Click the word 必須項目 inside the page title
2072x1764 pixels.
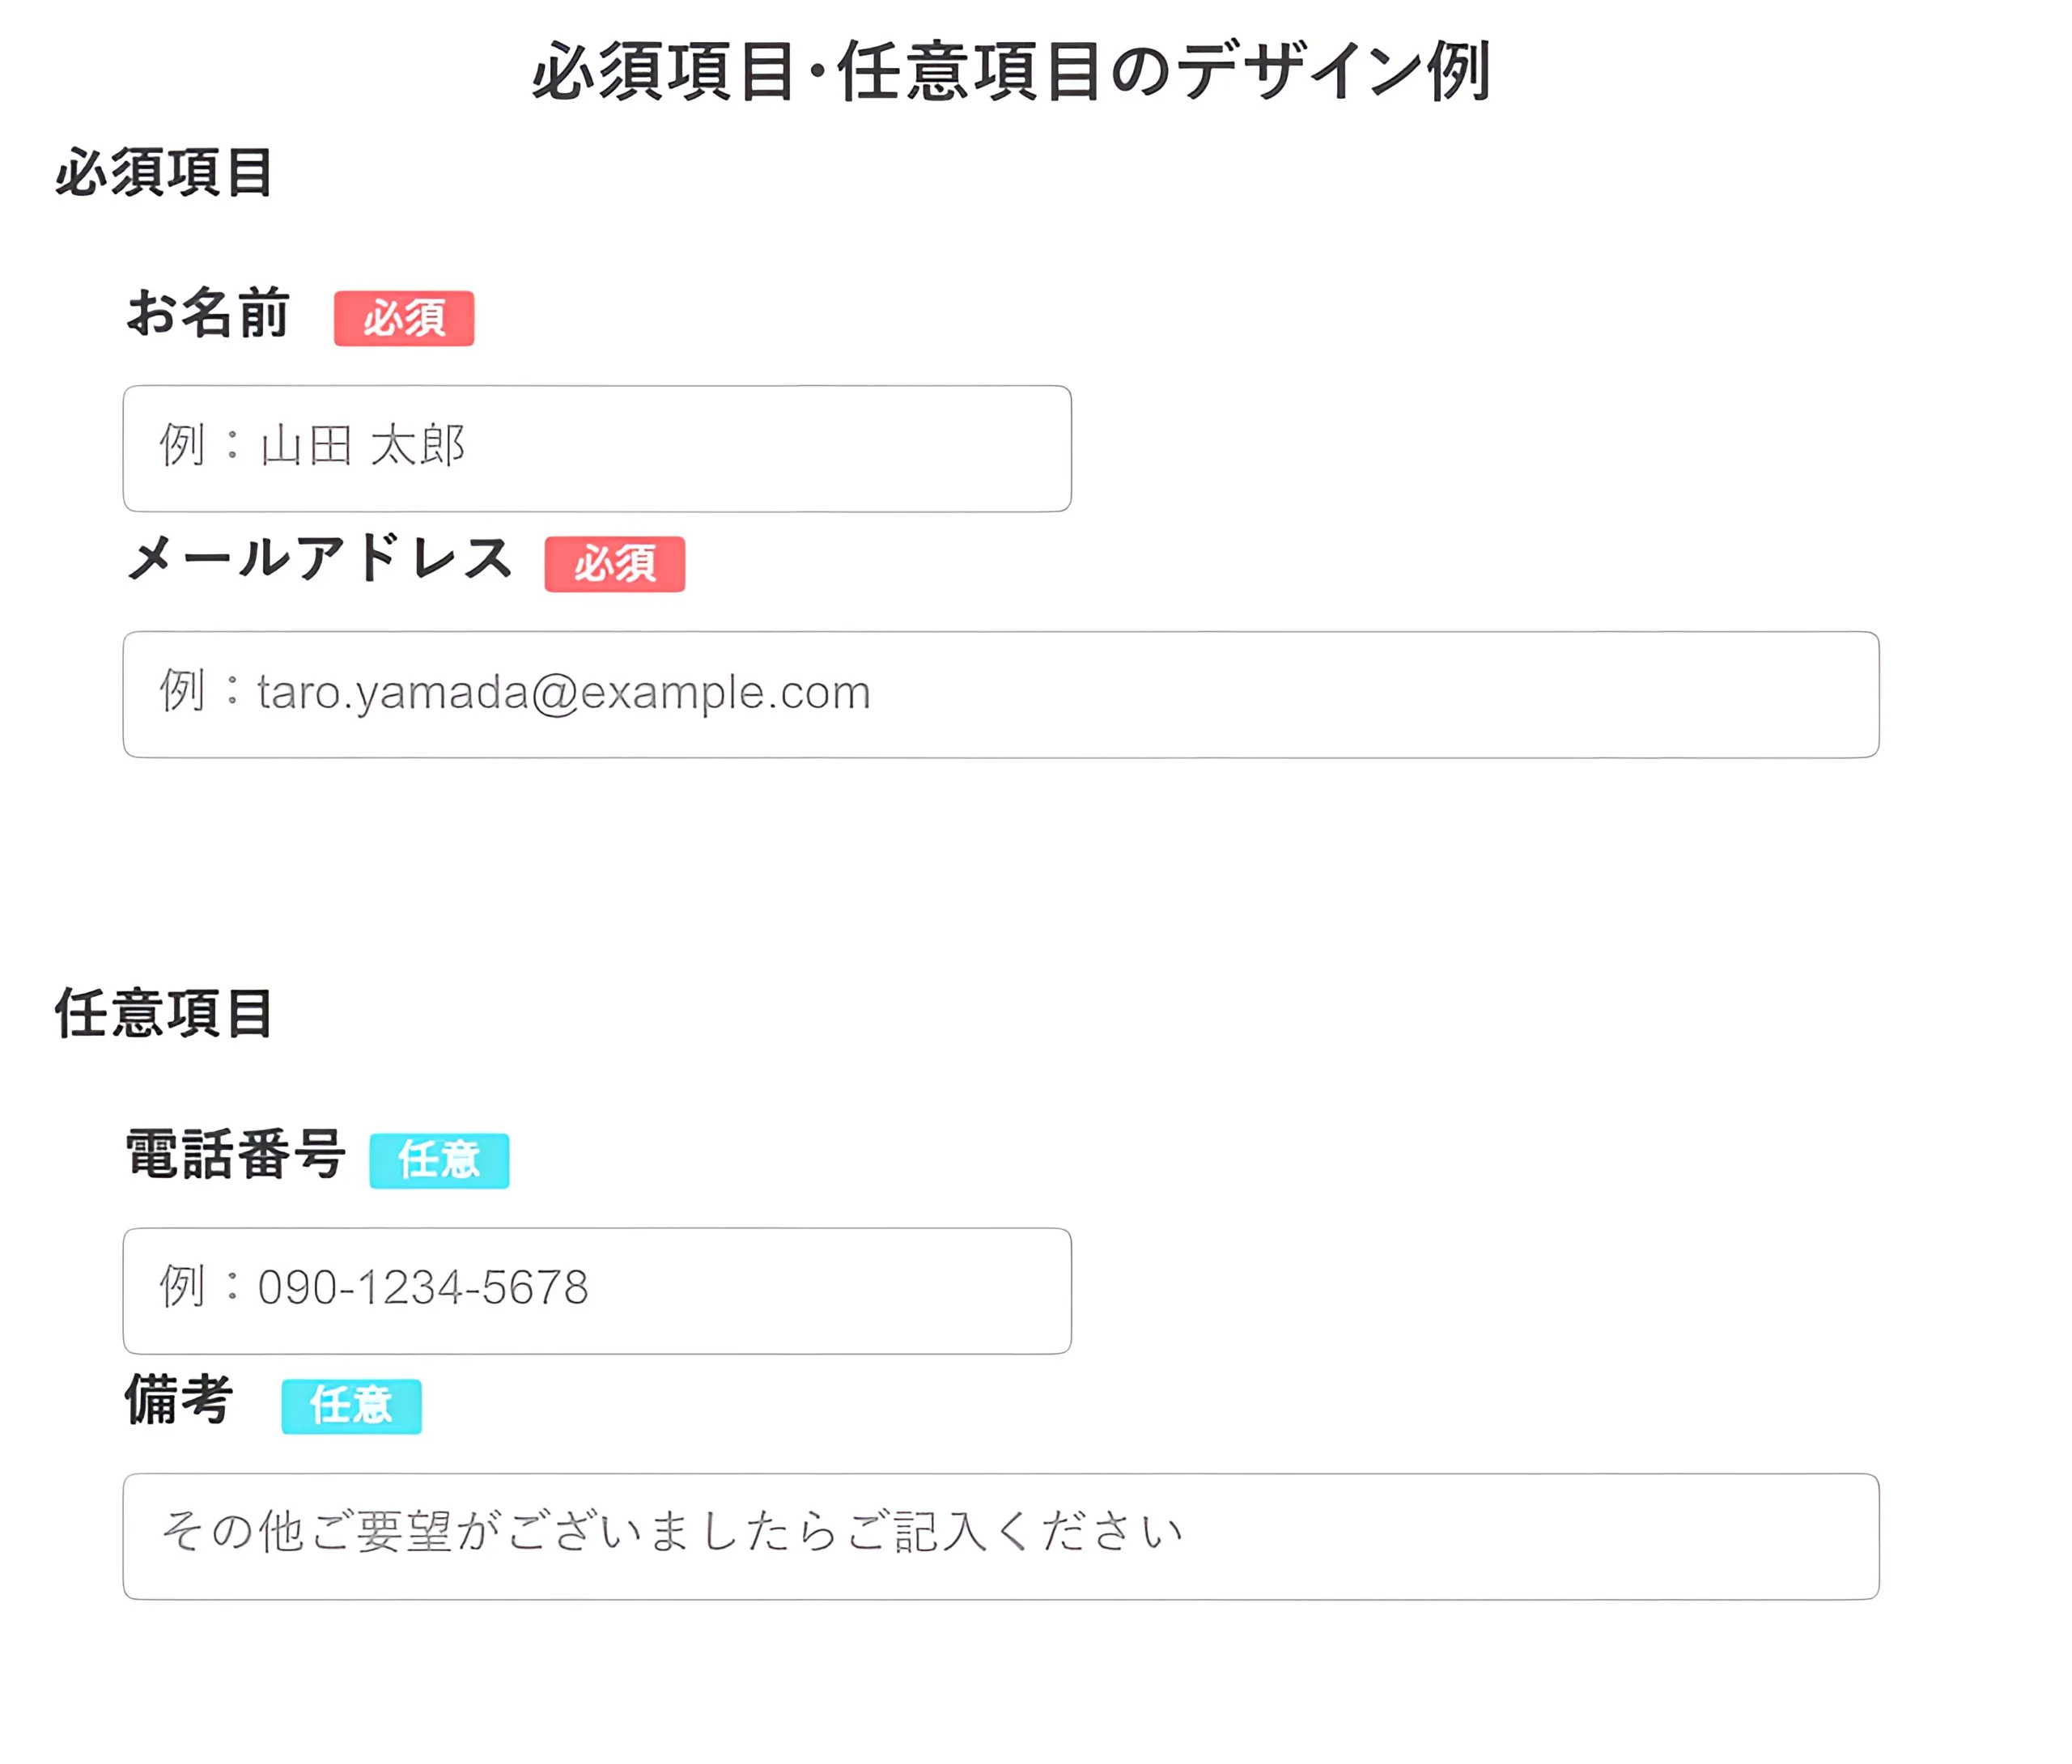(663, 72)
